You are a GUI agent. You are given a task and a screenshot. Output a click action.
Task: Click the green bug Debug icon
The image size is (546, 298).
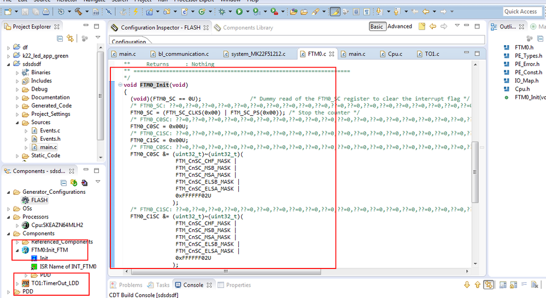[222, 12]
